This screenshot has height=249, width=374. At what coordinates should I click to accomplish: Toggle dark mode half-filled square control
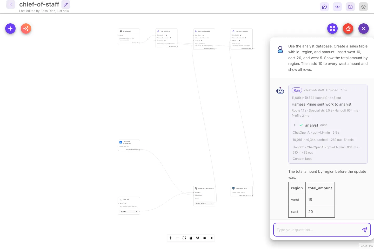(x=211, y=238)
